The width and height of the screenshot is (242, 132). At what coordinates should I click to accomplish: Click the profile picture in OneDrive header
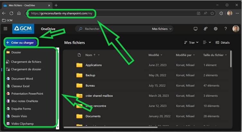(x=236, y=29)
